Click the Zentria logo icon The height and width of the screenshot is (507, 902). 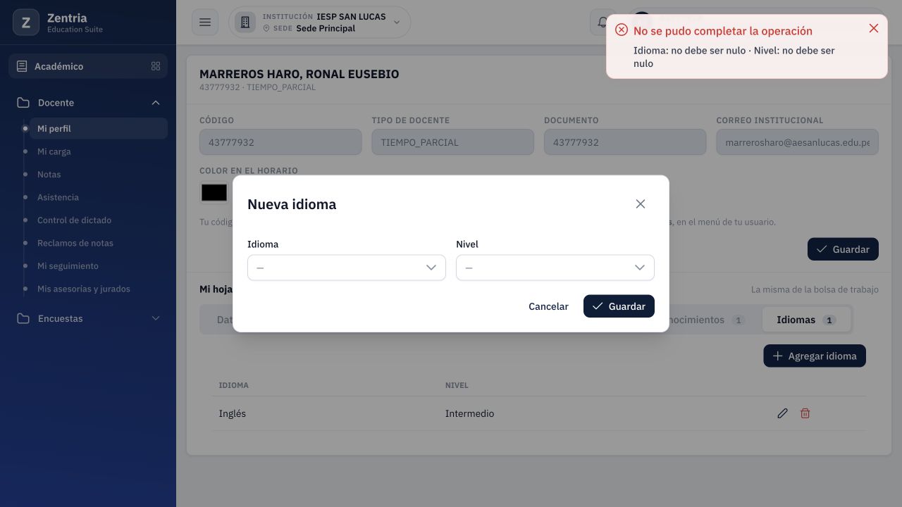(x=26, y=23)
